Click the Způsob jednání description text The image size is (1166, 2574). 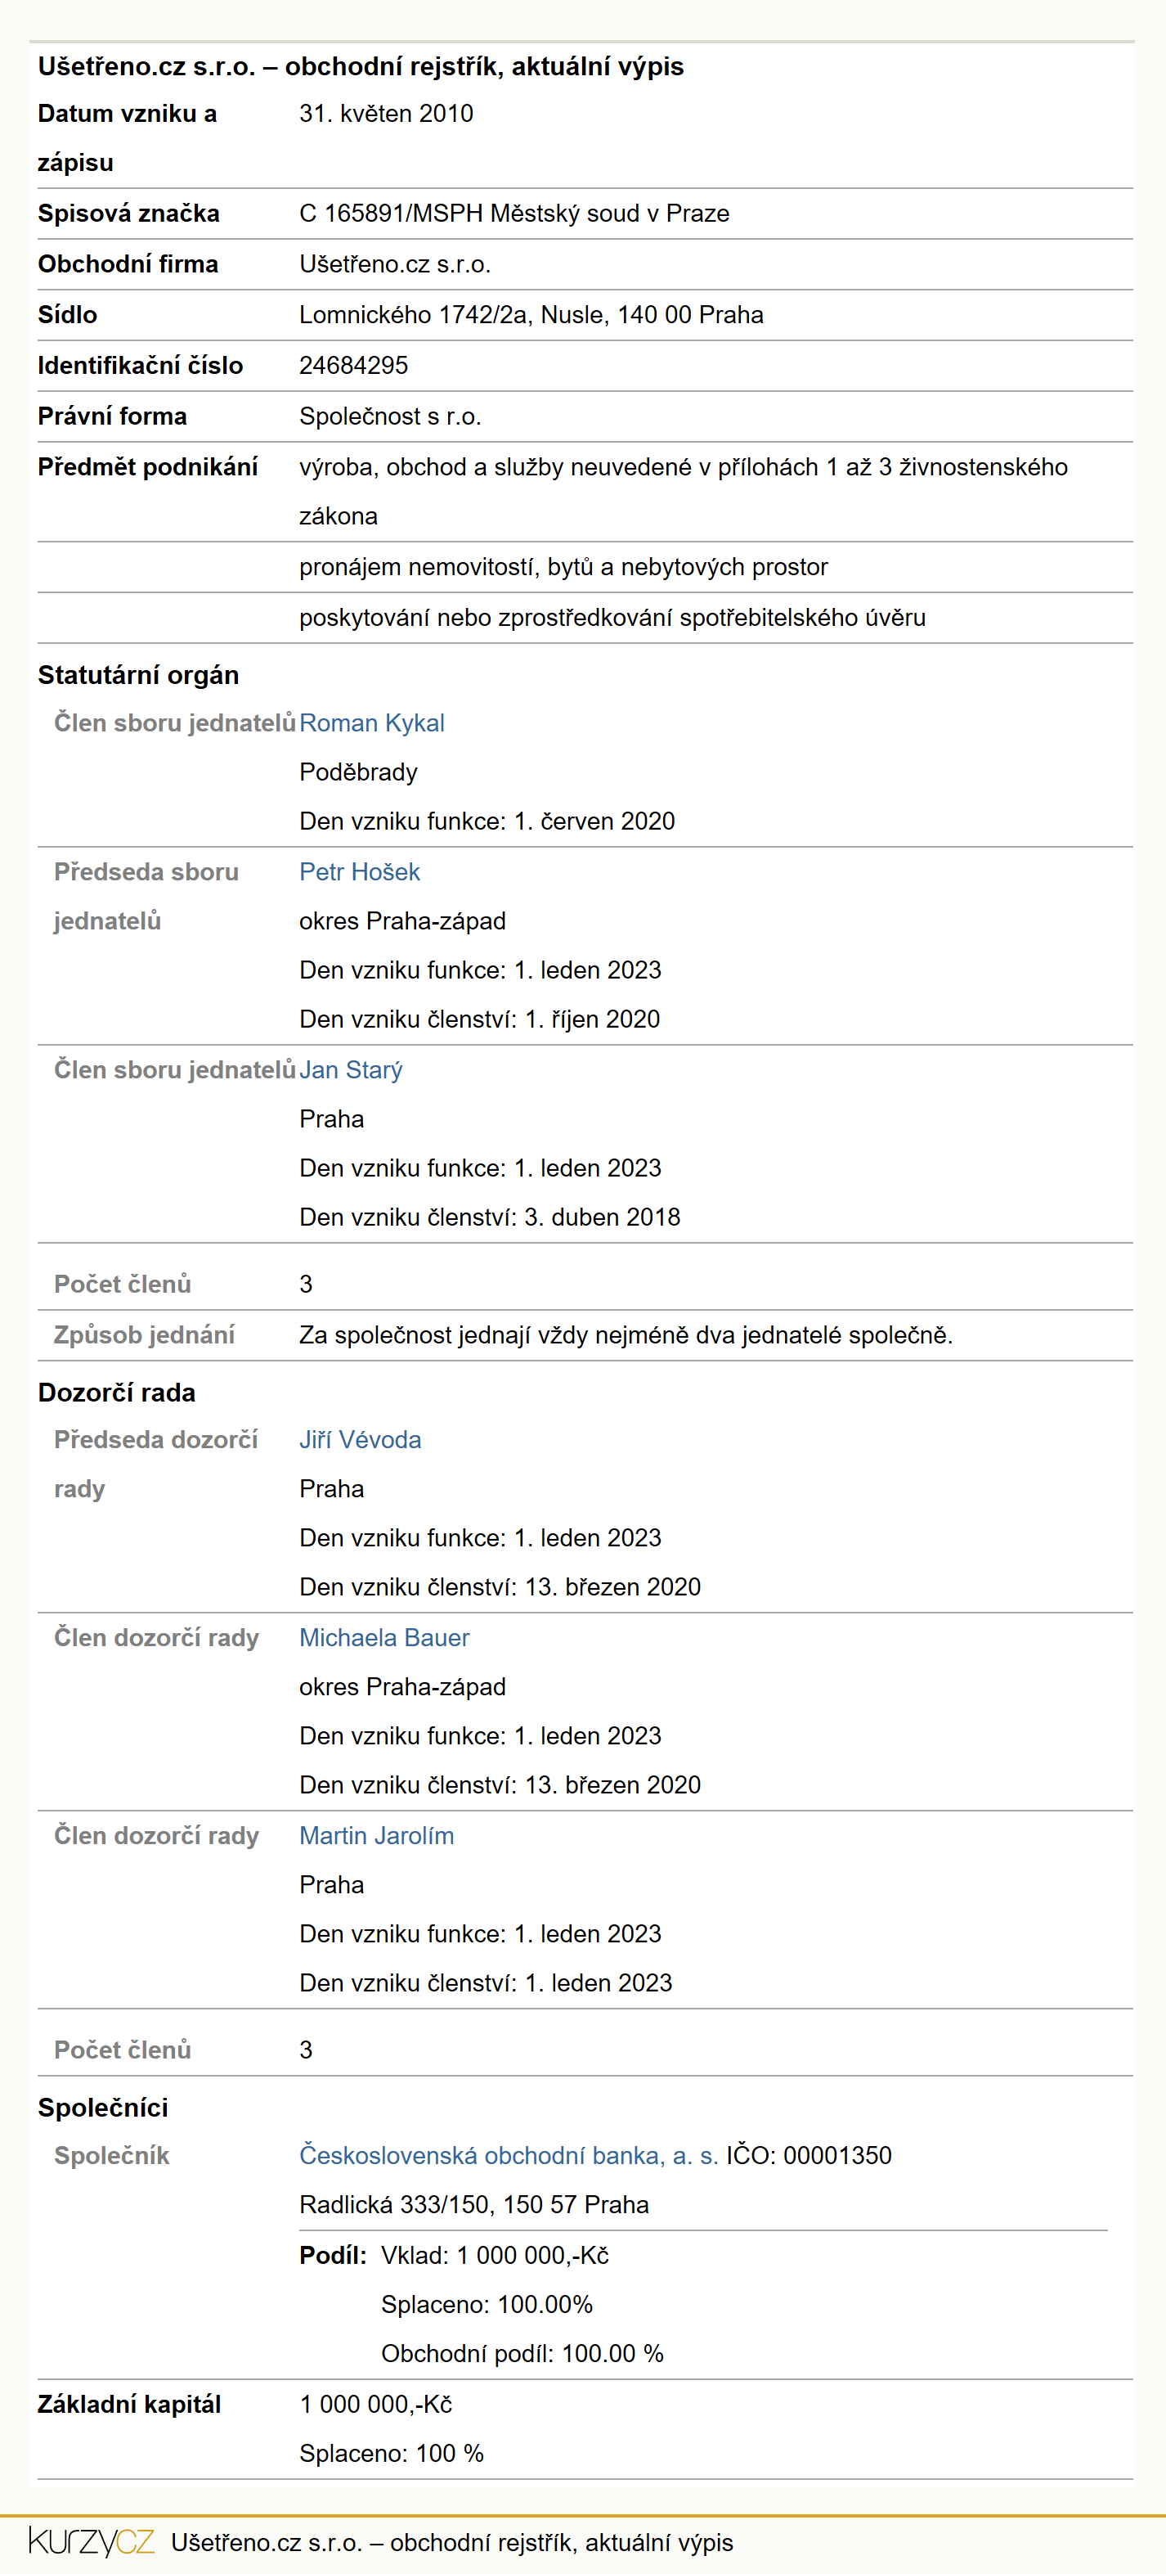tap(626, 1334)
